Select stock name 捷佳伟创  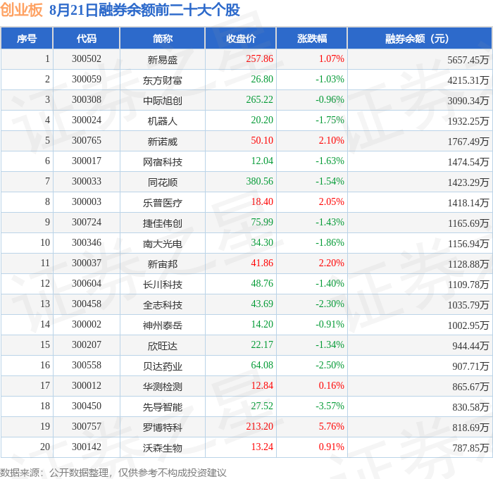[163, 223]
